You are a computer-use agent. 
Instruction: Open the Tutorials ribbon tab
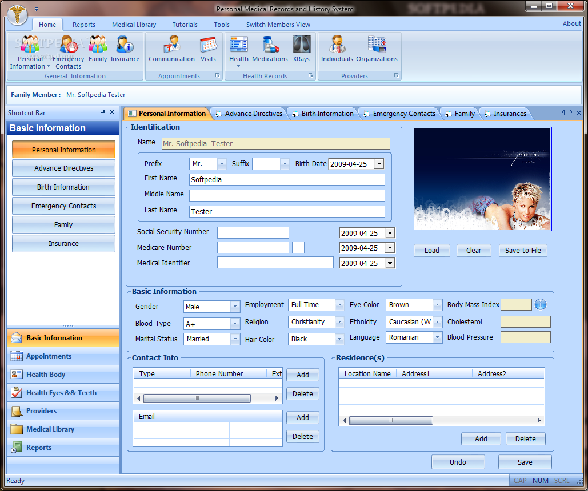tap(185, 25)
